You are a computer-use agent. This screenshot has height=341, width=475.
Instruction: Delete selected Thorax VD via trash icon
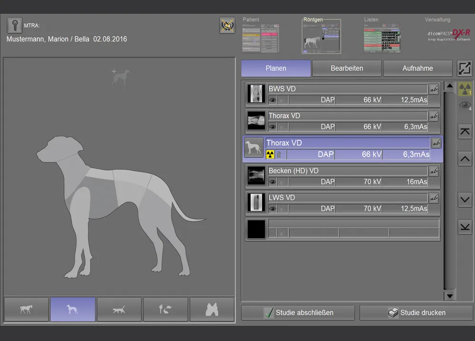click(280, 154)
